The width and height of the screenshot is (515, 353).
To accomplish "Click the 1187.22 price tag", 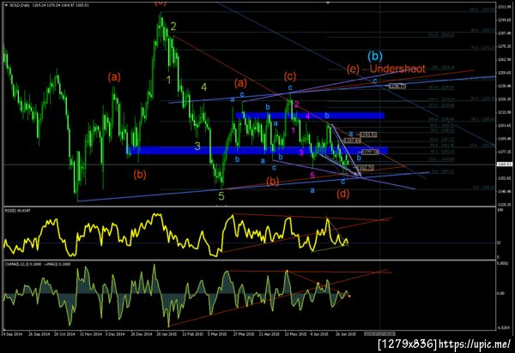I will [x=352, y=141].
